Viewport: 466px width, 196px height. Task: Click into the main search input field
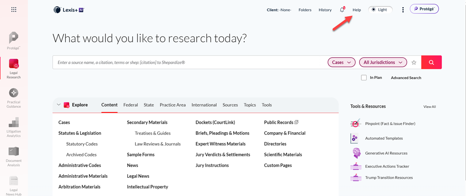pos(190,63)
